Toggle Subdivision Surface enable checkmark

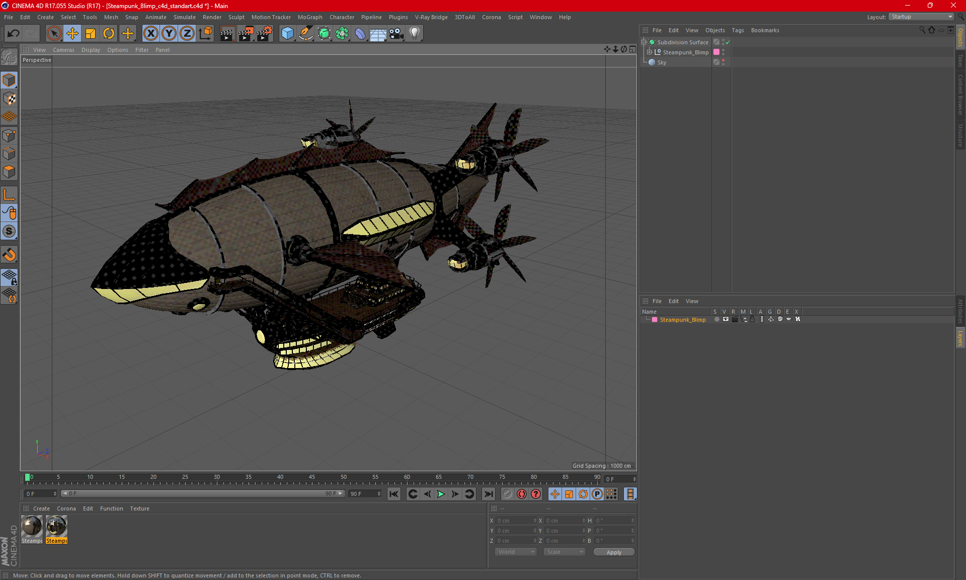pyautogui.click(x=728, y=42)
